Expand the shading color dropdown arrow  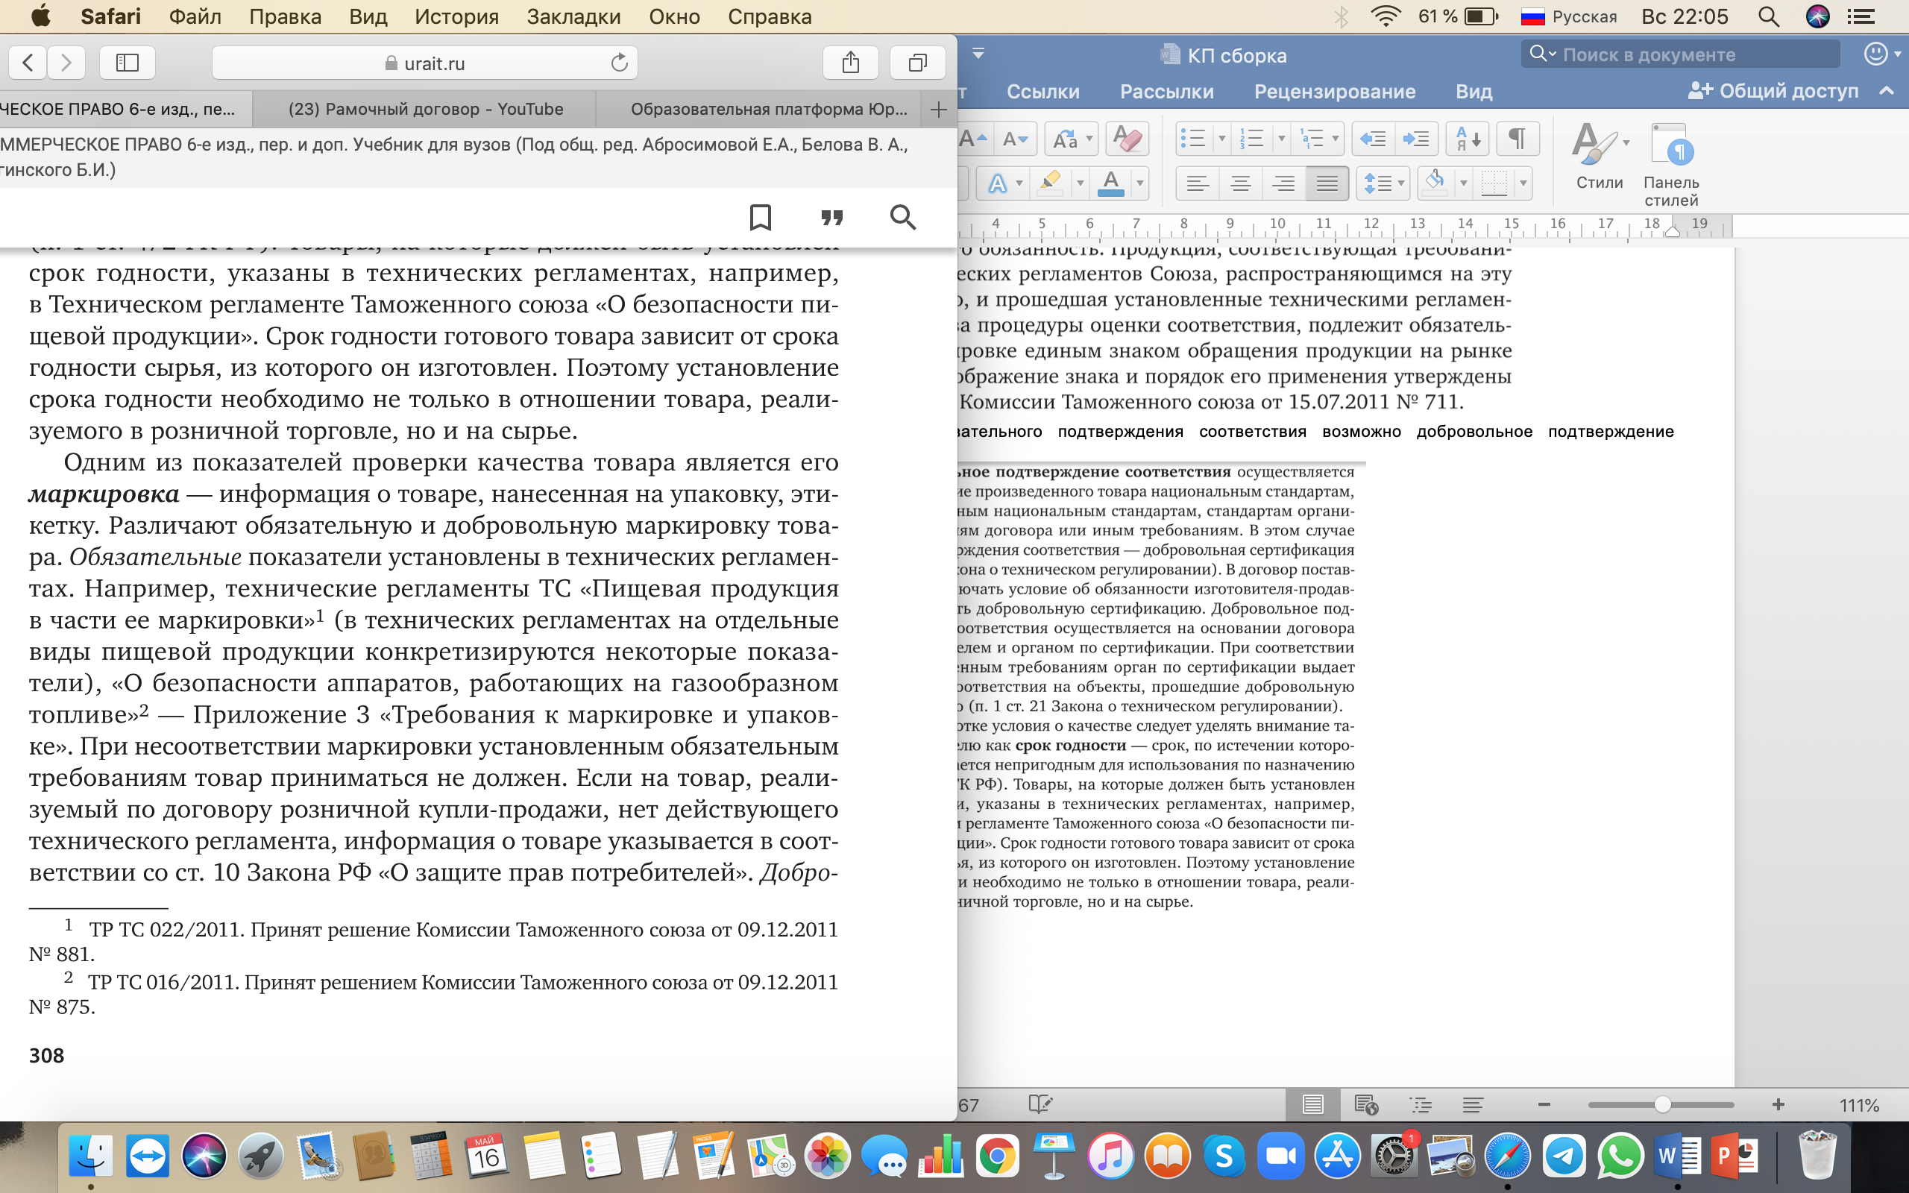1463,184
